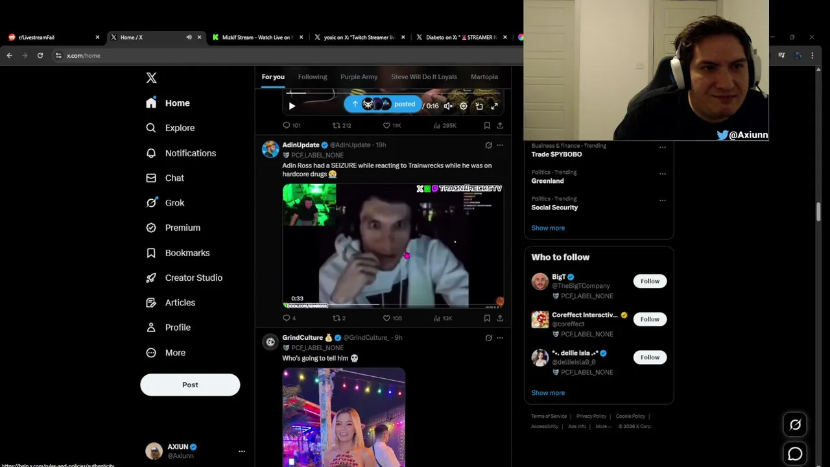View analytics for post with 13K views
Image resolution: width=830 pixels, height=467 pixels.
tap(443, 318)
